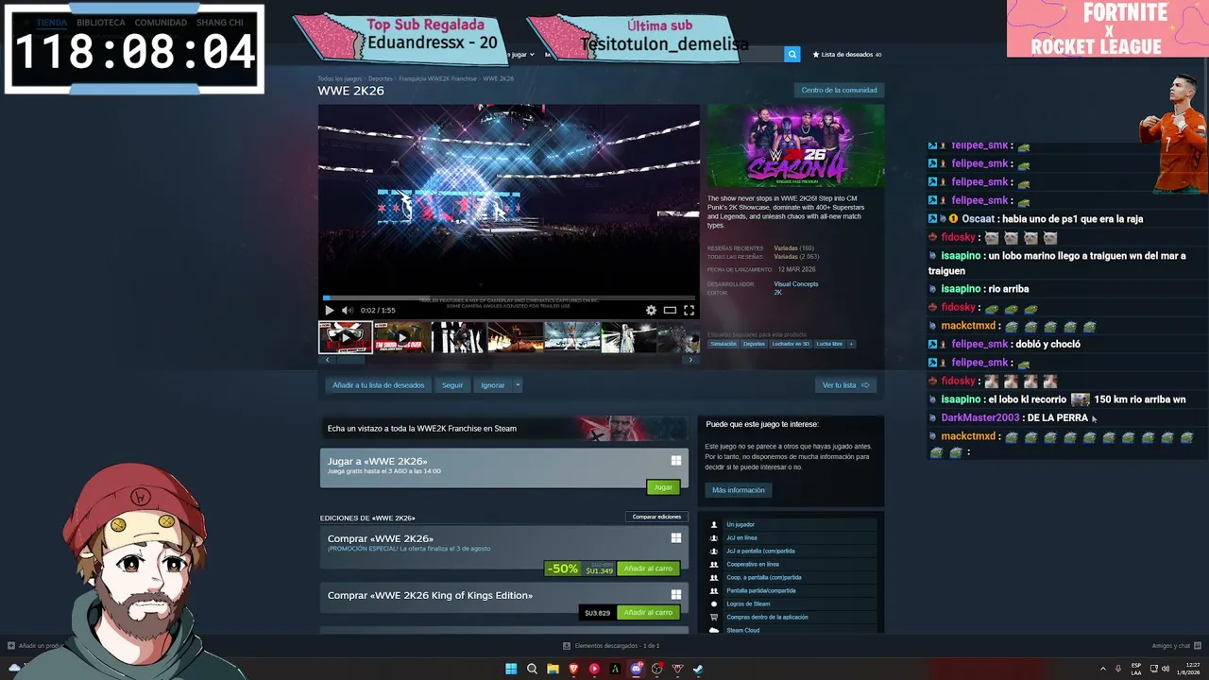This screenshot has height=680, width=1209.
Task: Select the first trailer thumbnail
Action: pyautogui.click(x=345, y=337)
